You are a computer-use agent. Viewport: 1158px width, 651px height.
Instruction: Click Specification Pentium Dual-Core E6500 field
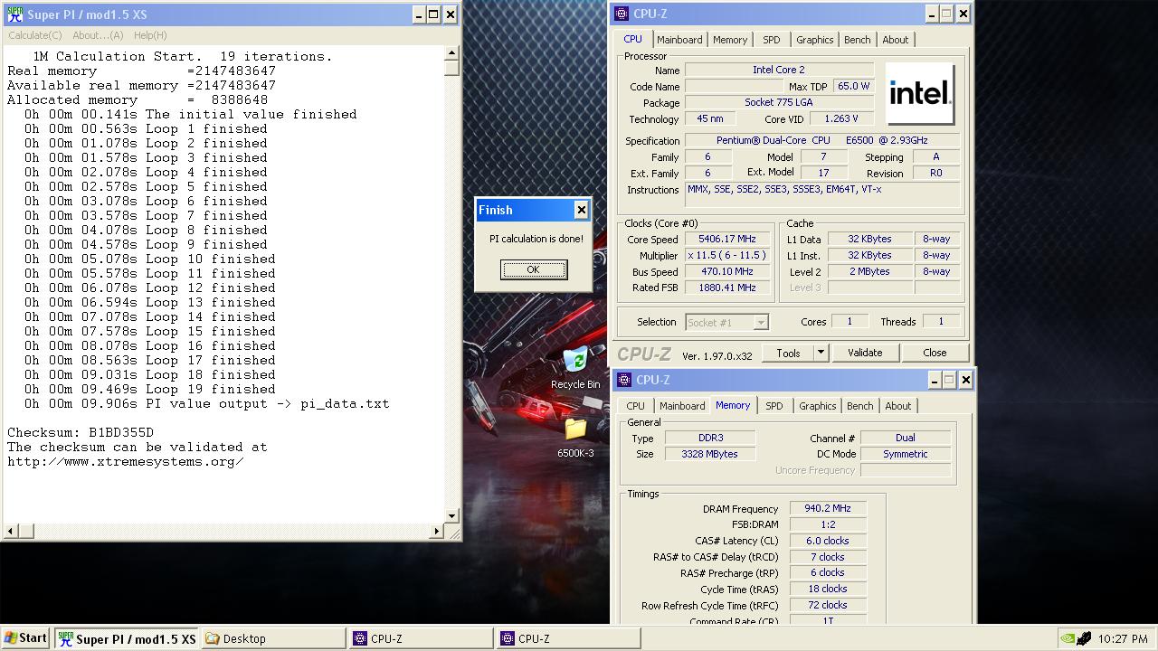pos(822,140)
